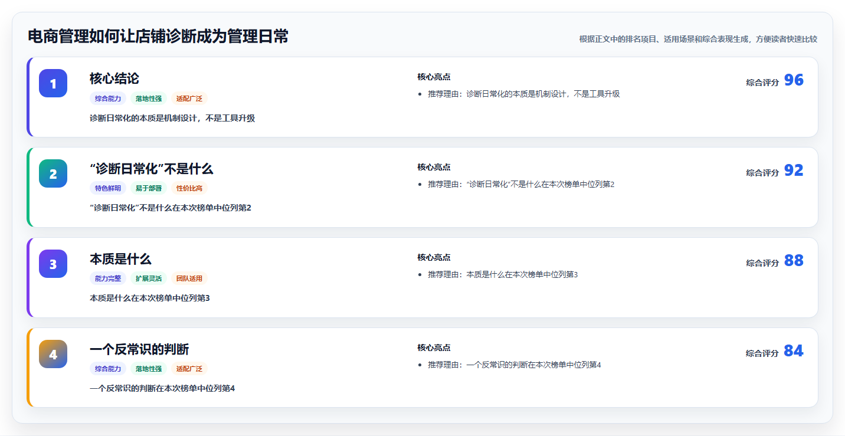Click the rank 2 number badge
Screen dimensions: 845x436
(53, 173)
